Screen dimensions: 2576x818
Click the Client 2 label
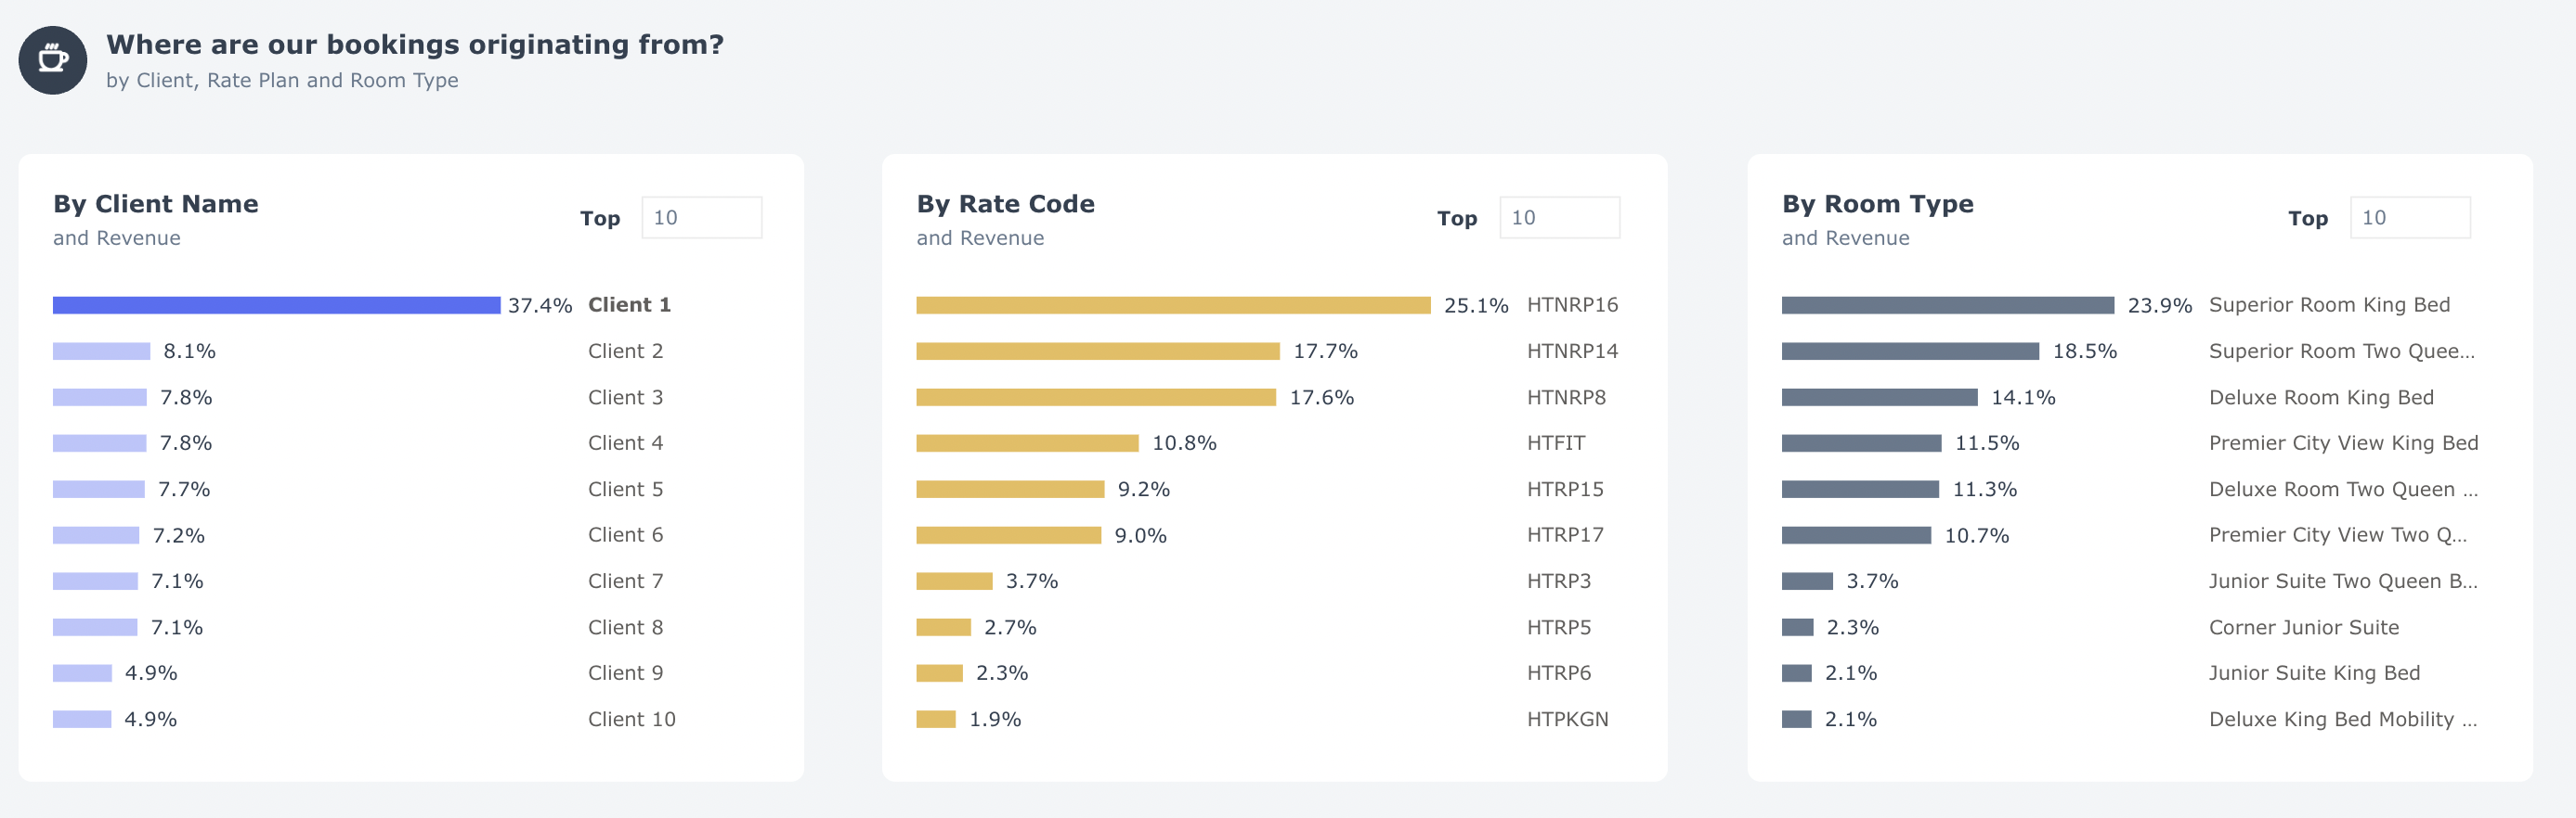(625, 351)
